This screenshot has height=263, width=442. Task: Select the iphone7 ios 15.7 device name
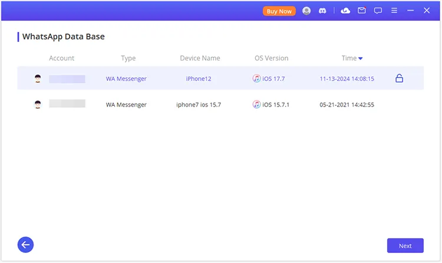(x=199, y=105)
